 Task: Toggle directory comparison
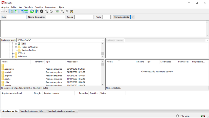click(62, 12)
